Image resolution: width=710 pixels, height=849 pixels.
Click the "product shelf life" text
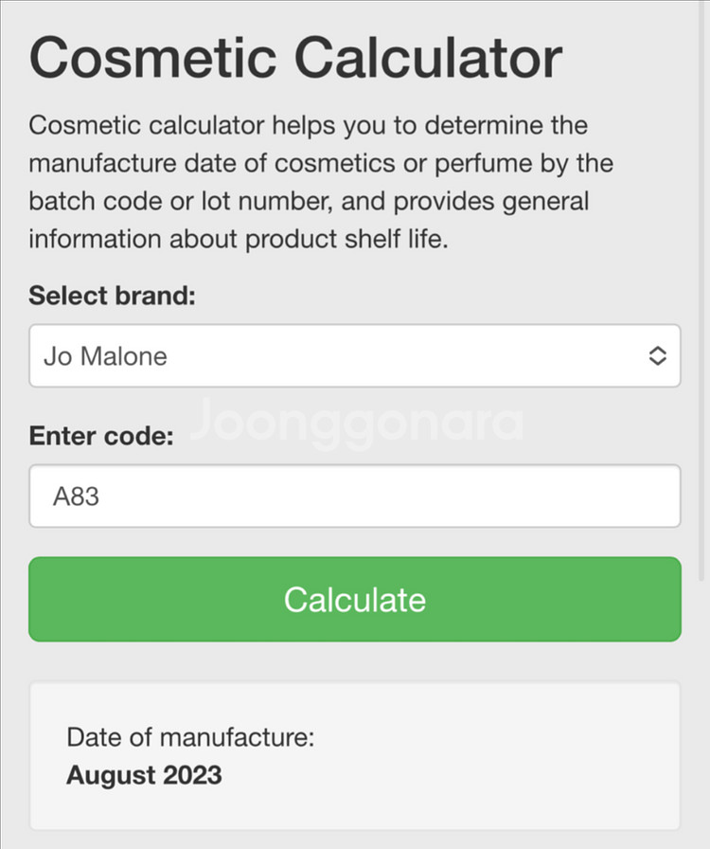[x=344, y=239]
